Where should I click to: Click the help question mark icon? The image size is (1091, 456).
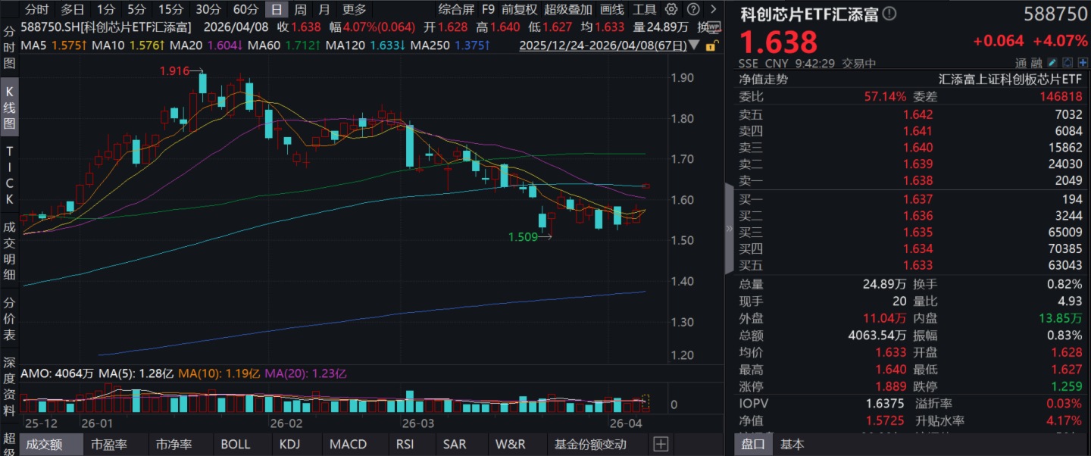click(x=692, y=10)
